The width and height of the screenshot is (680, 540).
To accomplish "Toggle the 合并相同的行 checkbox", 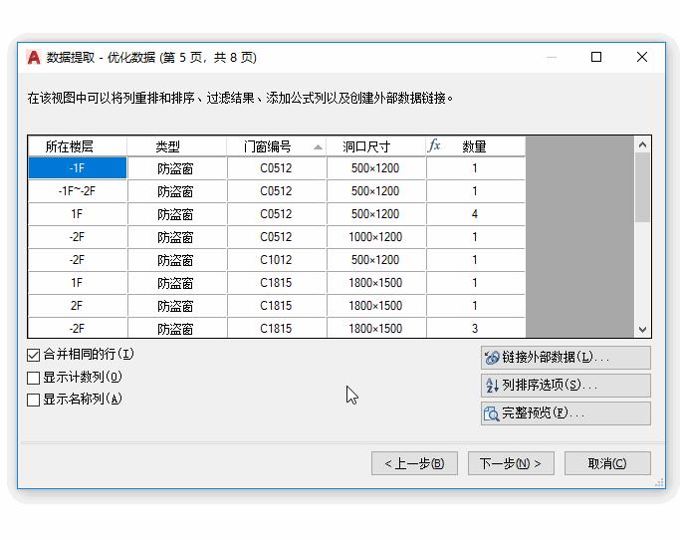I will pos(34,355).
